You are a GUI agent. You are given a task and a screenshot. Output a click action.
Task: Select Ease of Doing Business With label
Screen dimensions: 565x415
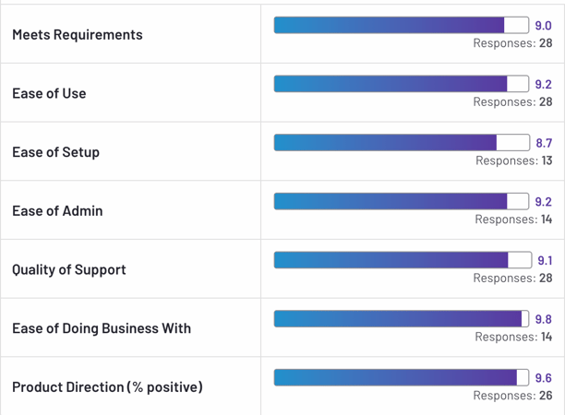102,328
